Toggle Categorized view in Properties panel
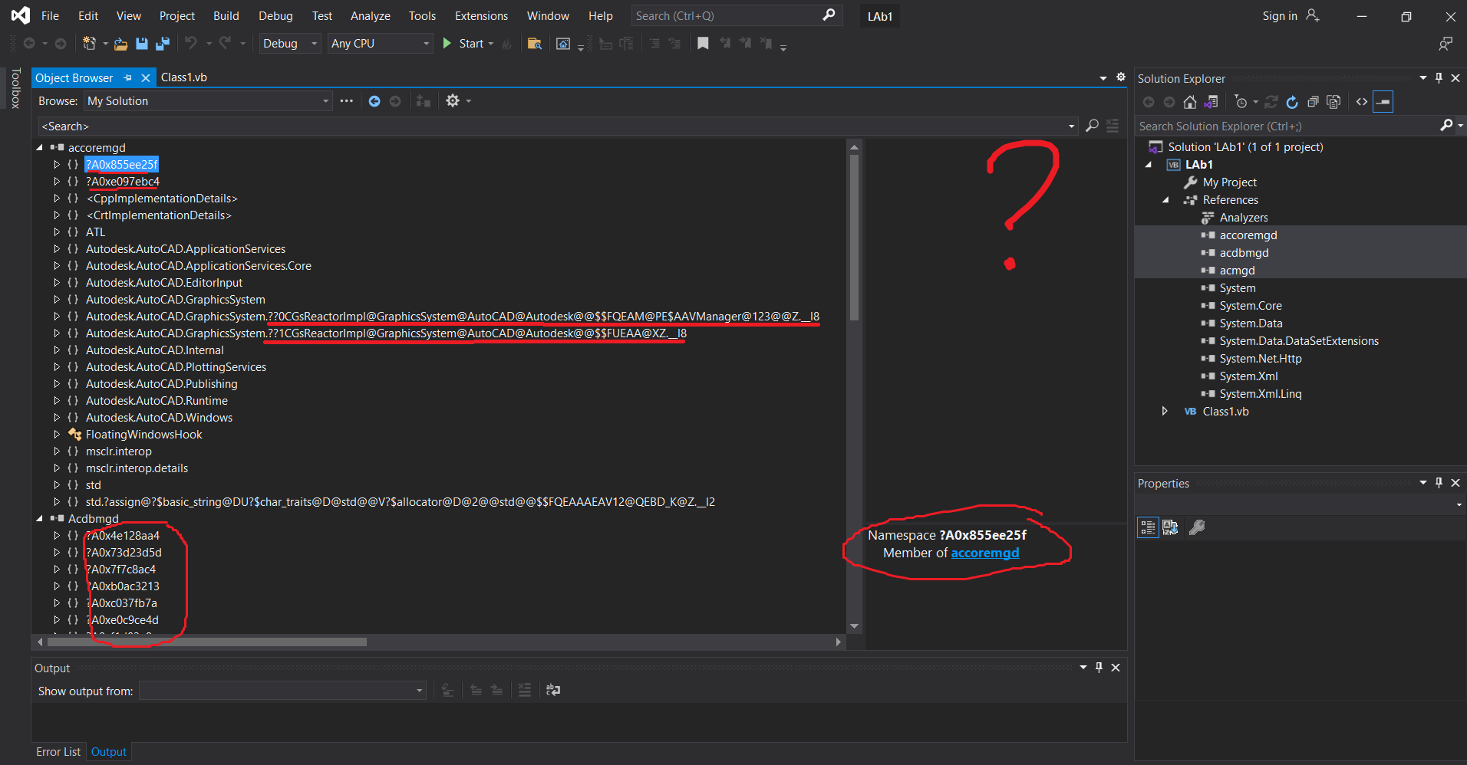Image resolution: width=1467 pixels, height=765 pixels. (x=1148, y=527)
